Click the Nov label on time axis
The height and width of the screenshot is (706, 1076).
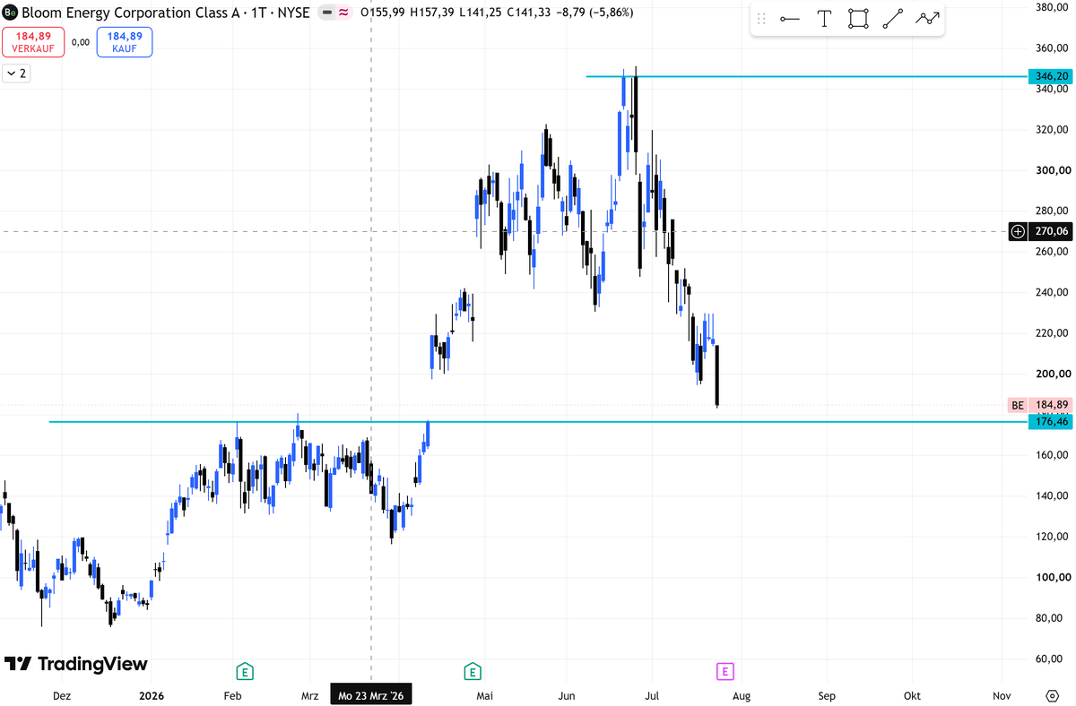(1002, 695)
